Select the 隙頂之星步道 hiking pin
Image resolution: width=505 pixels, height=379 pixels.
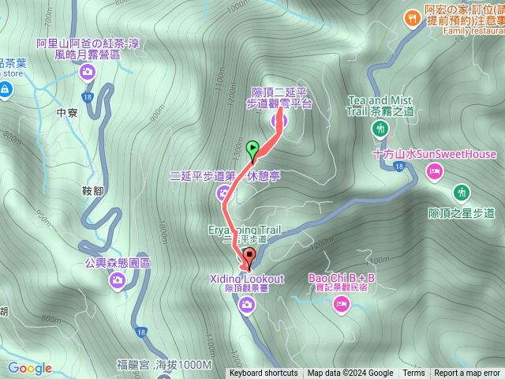(462, 193)
